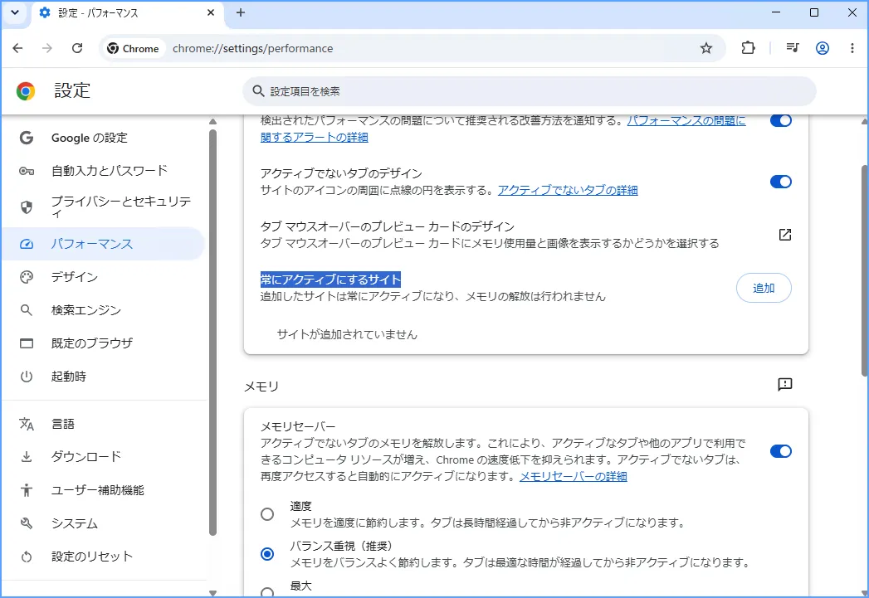Click the forward navigation arrow
The image size is (869, 598).
click(x=47, y=48)
